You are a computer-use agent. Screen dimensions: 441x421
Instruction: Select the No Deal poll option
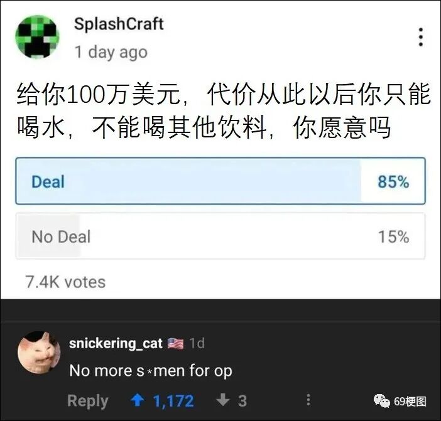(220, 236)
